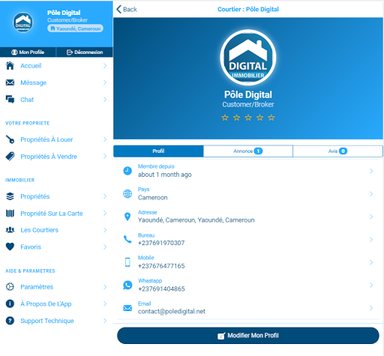Click the Propriétés À Louer key icon
The image size is (384, 356).
coord(10,139)
